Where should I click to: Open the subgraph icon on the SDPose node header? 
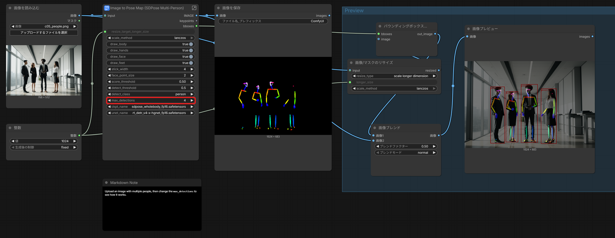[194, 8]
